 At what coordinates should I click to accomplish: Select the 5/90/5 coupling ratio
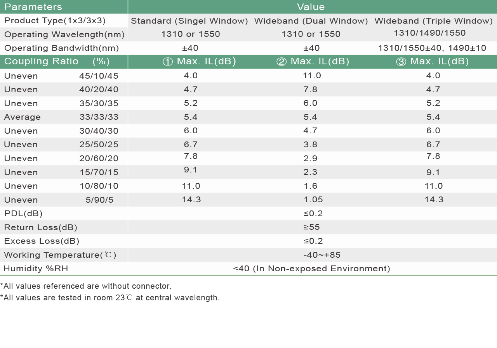tap(99, 200)
